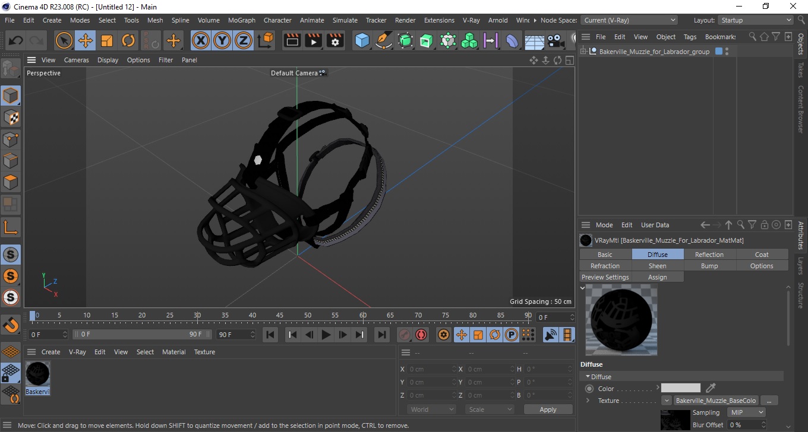Click the material preview sphere

[x=621, y=319]
